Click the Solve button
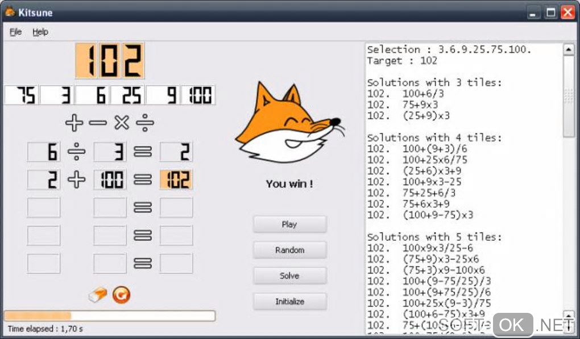Viewport: 580px width, 339px height. 289,275
